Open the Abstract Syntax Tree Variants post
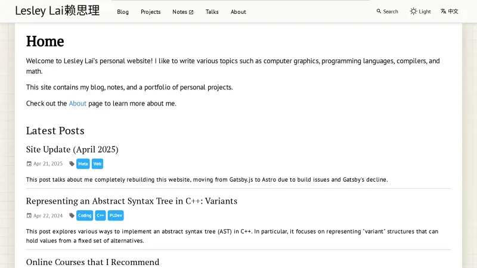The height and width of the screenshot is (268, 477). (131, 201)
